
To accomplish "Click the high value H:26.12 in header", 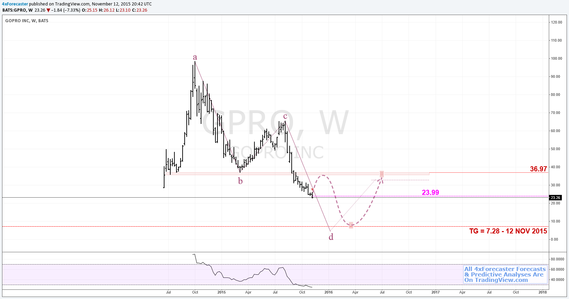I will pyautogui.click(x=107, y=10).
